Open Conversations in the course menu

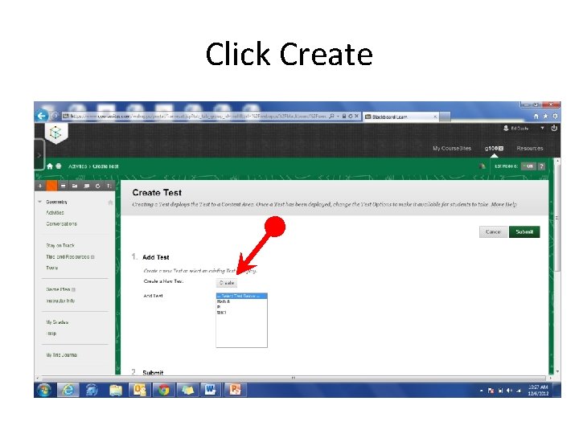click(62, 223)
